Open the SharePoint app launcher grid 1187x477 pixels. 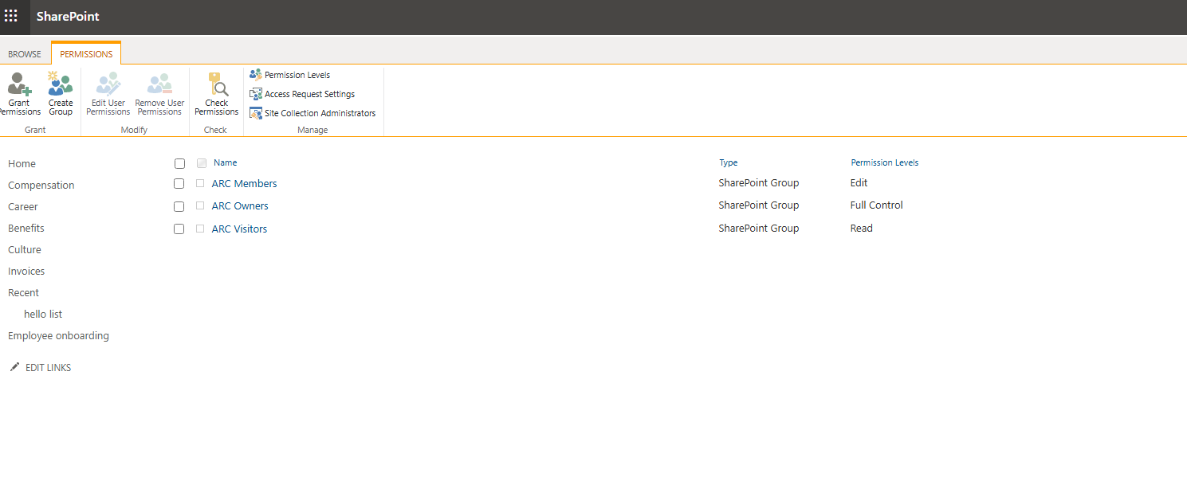tap(11, 16)
